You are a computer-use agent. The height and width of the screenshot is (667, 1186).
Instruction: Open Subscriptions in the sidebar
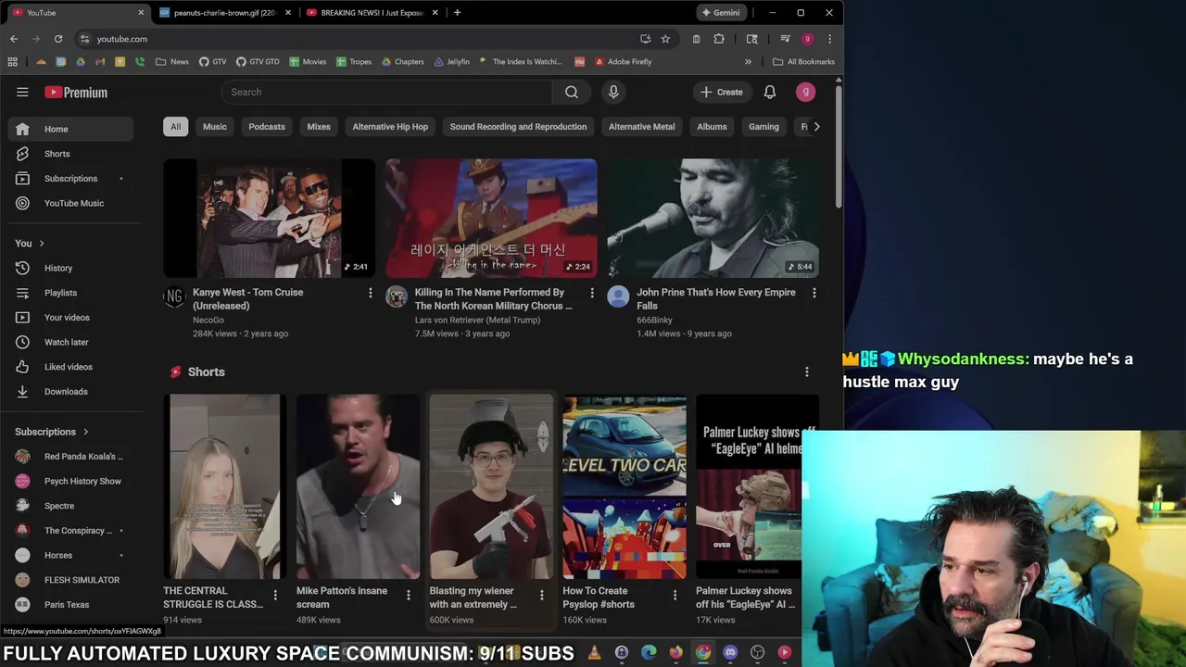coord(70,178)
